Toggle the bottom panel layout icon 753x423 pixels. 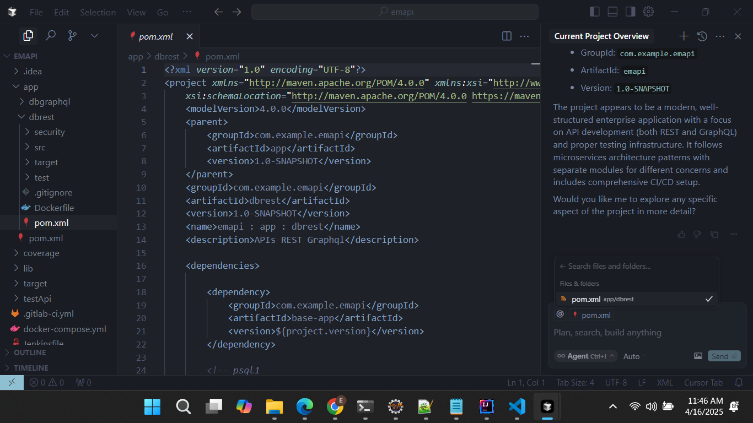[x=612, y=12]
